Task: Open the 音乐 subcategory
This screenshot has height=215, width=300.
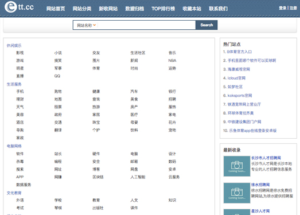Action: [x=172, y=53]
